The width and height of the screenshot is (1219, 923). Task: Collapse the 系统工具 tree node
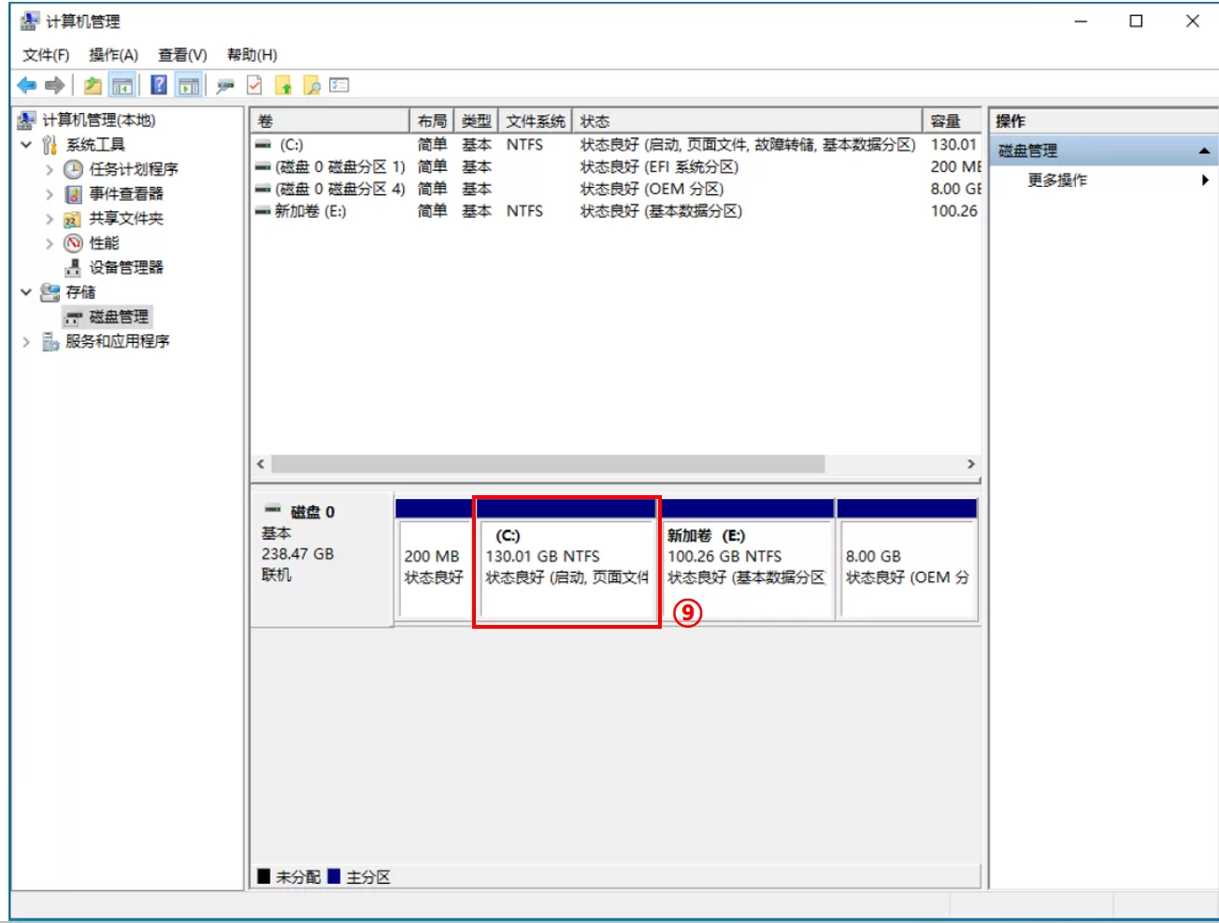point(26,145)
